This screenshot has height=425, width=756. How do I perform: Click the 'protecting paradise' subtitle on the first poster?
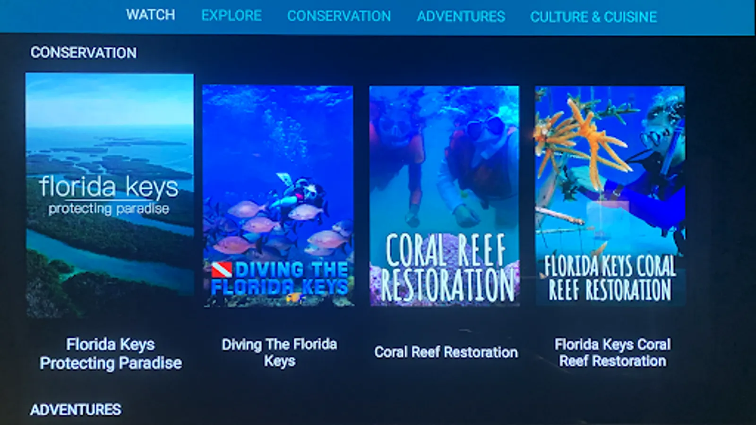point(109,209)
